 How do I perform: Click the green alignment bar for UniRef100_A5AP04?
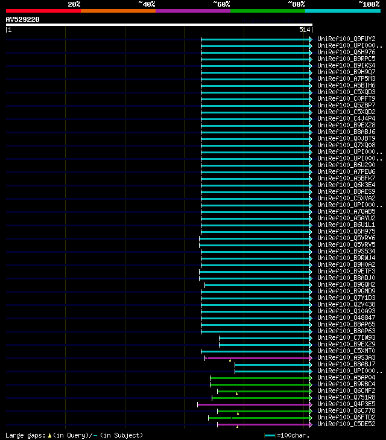click(261, 378)
